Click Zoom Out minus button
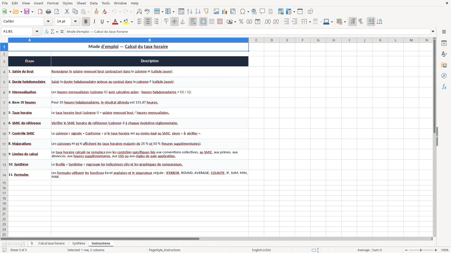Screen dimensions: 451x253 click(x=406, y=250)
